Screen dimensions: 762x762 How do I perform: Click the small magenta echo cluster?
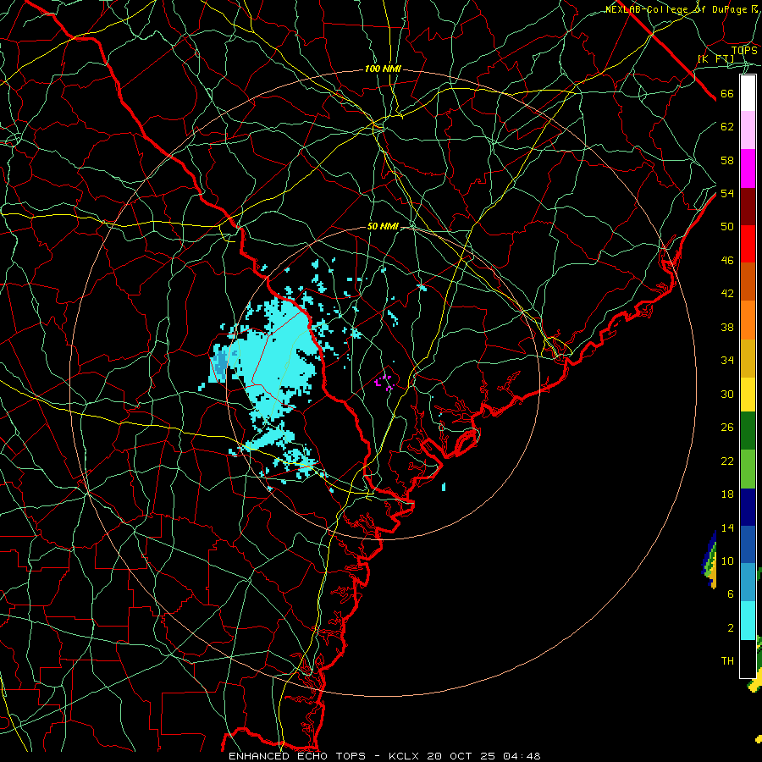[385, 383]
